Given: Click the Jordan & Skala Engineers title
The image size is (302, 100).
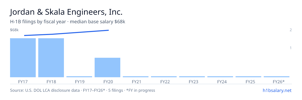Looking at the screenshot, I should (66, 12).
